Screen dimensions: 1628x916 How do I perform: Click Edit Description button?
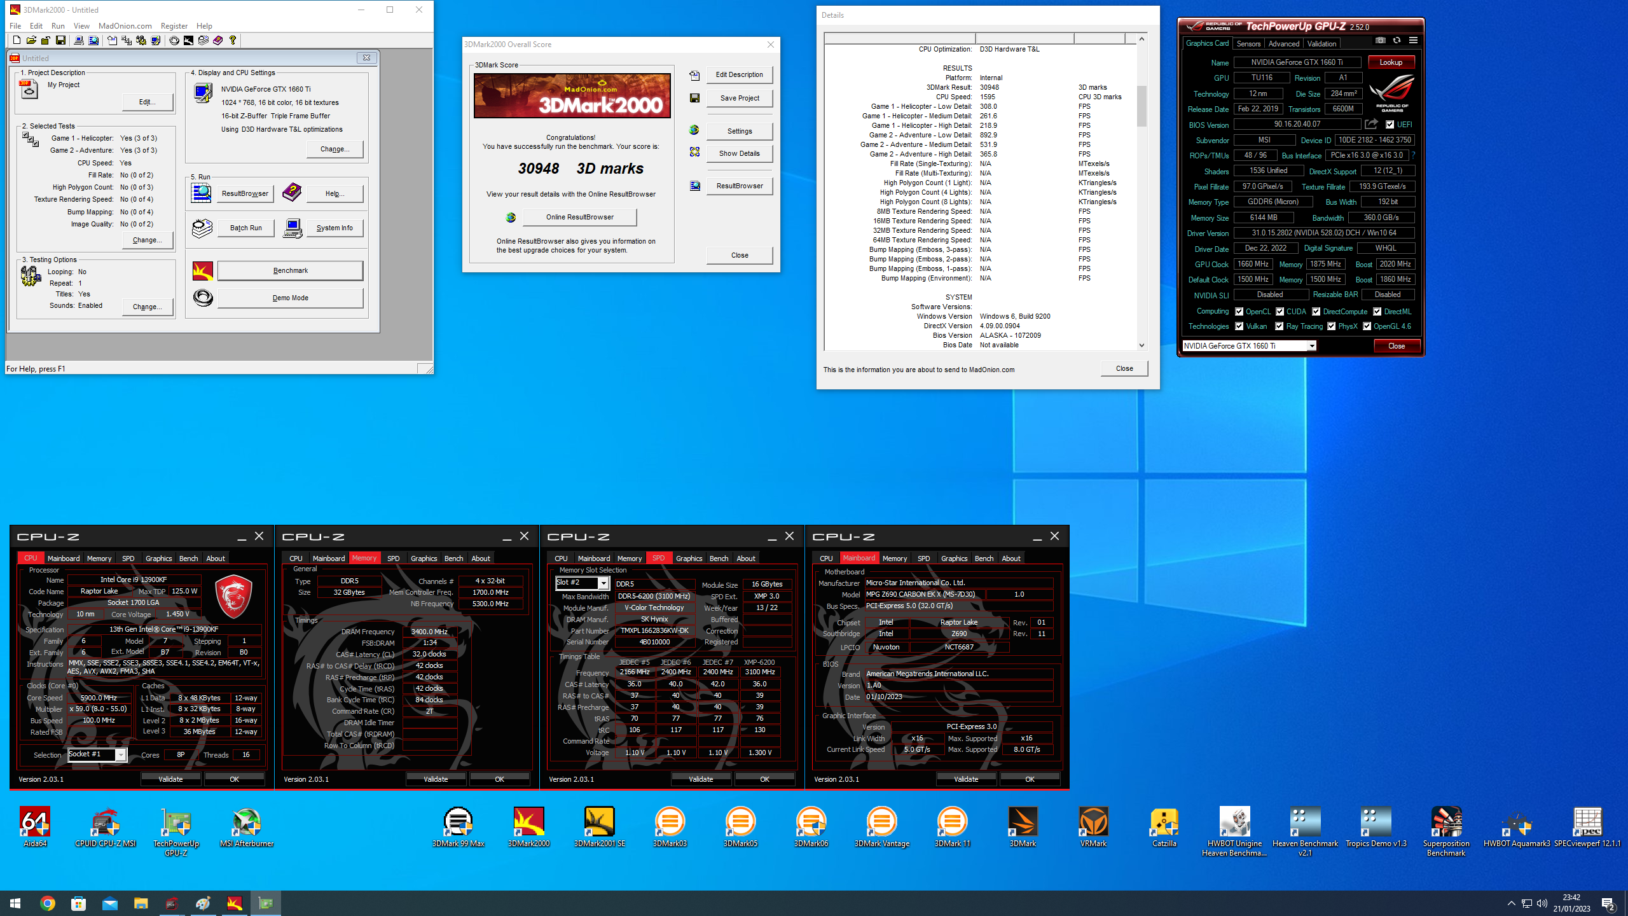click(x=740, y=75)
